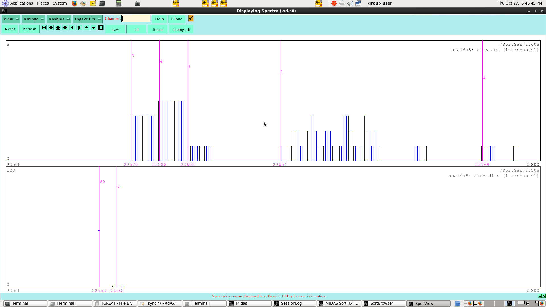Screen dimensions: 546x307
Task: Open the System menu
Action: coord(60,3)
